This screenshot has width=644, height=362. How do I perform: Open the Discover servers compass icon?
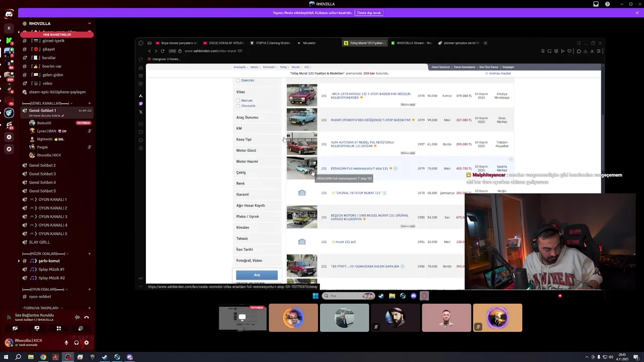click(9, 149)
